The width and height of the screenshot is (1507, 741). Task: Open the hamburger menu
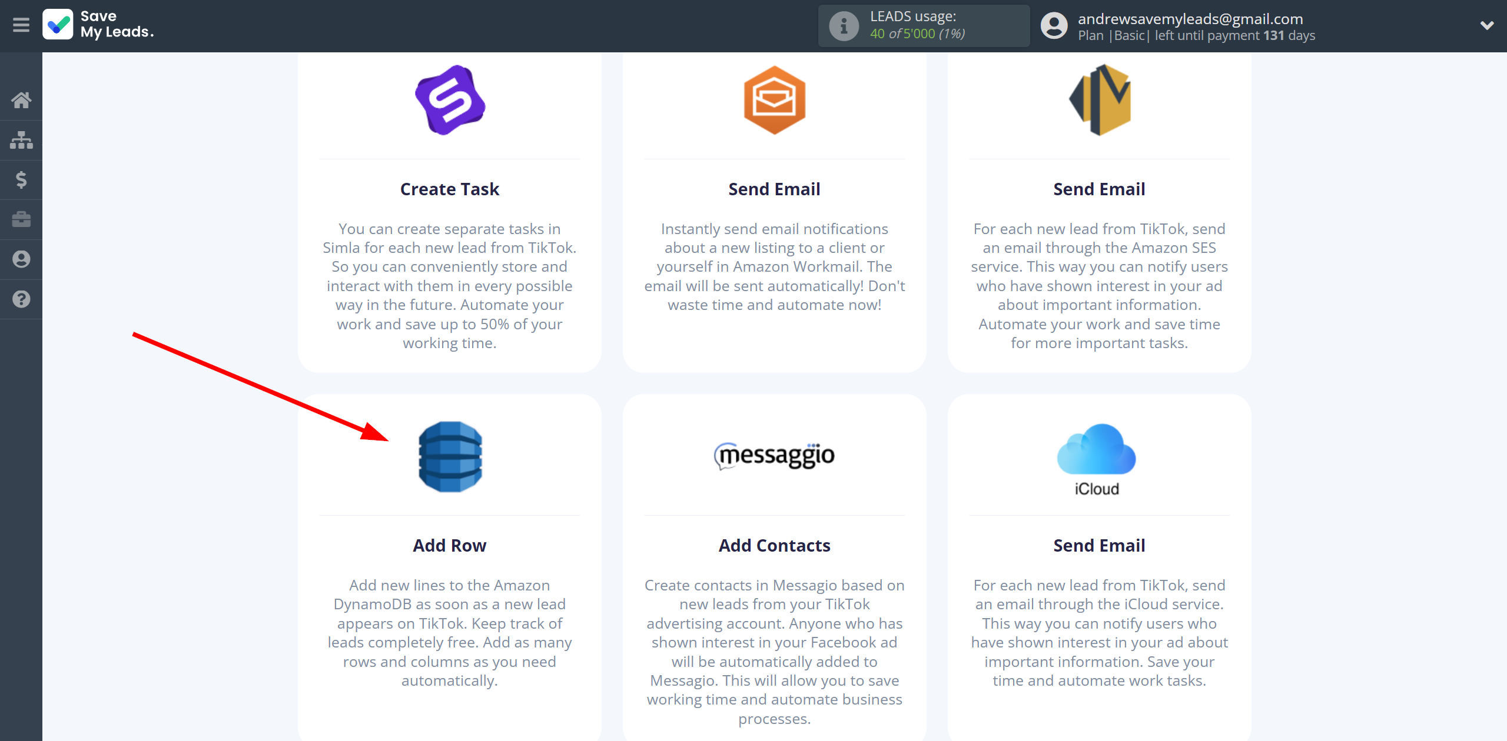(21, 25)
